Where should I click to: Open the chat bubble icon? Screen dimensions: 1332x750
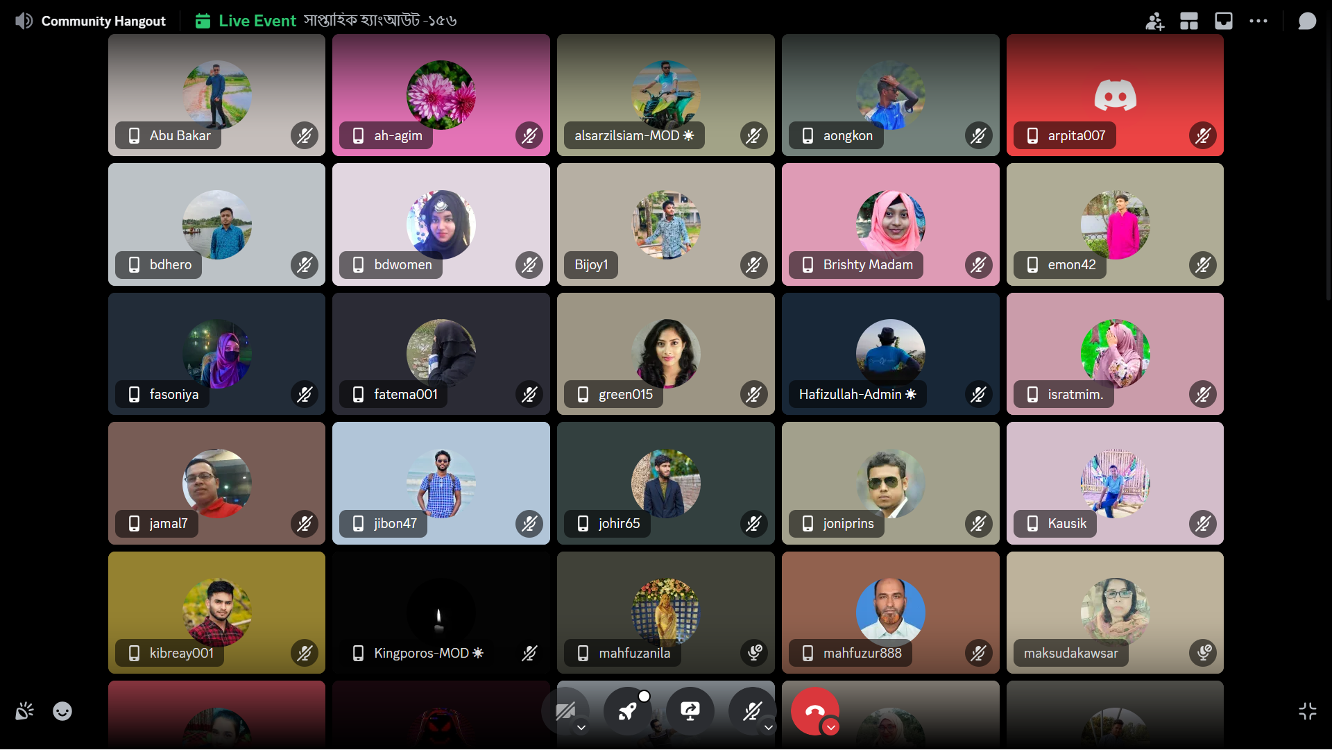[1307, 21]
